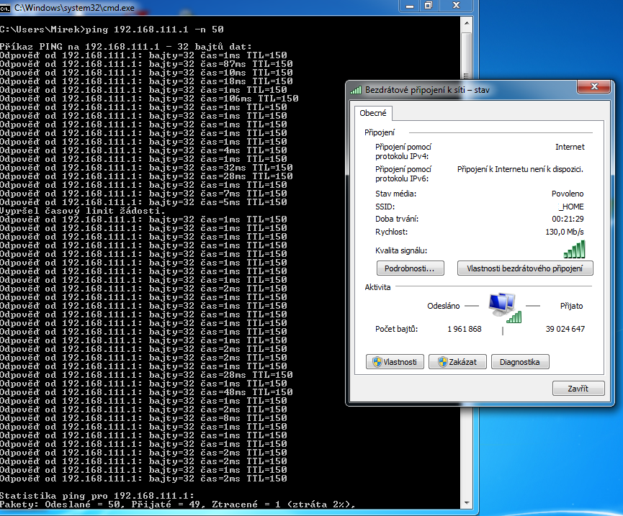Select the Obecné tab
The height and width of the screenshot is (516, 623).
coord(372,113)
